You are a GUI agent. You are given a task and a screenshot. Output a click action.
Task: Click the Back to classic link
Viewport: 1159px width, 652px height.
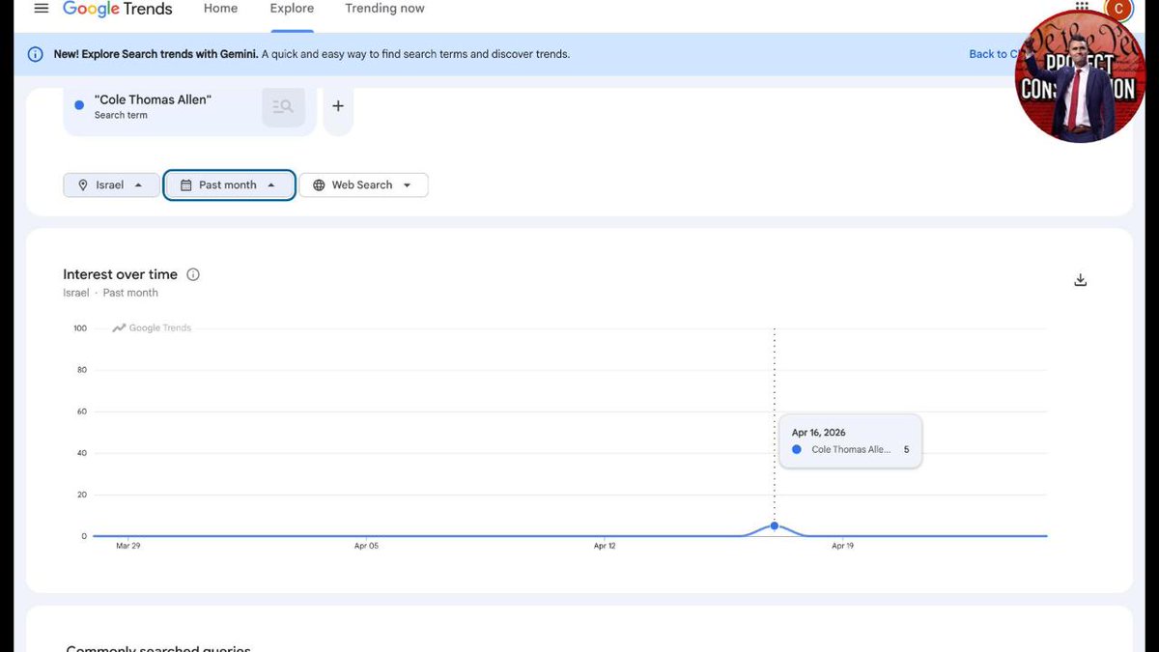click(989, 54)
